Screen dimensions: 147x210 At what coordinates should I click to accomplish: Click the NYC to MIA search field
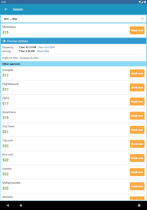pyautogui.click(x=73, y=19)
